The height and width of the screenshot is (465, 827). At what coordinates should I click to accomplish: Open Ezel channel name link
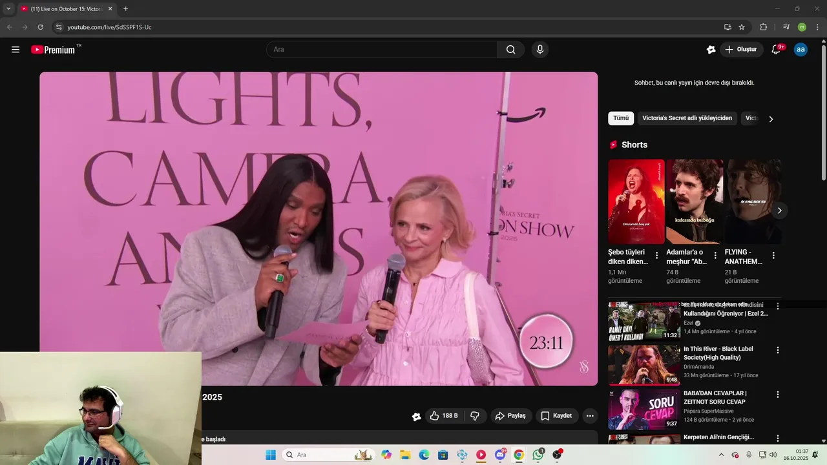coord(688,323)
